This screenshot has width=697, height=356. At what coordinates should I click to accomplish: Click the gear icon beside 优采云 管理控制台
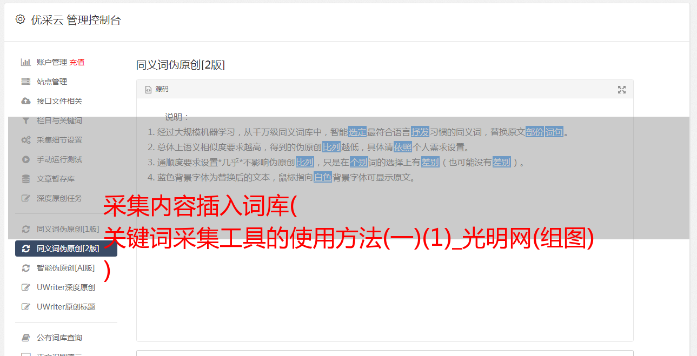click(20, 19)
